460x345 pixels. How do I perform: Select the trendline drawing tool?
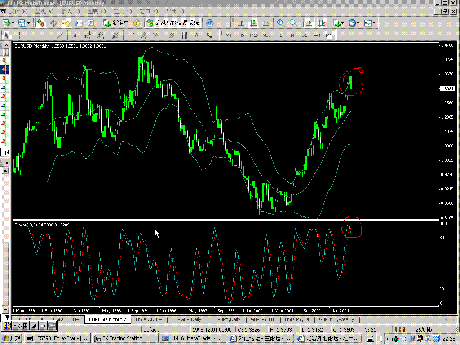(x=61, y=35)
